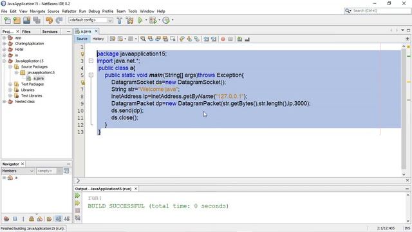Click the Redo arrow icon
This screenshot has height=232, width=412.
pos(59,20)
